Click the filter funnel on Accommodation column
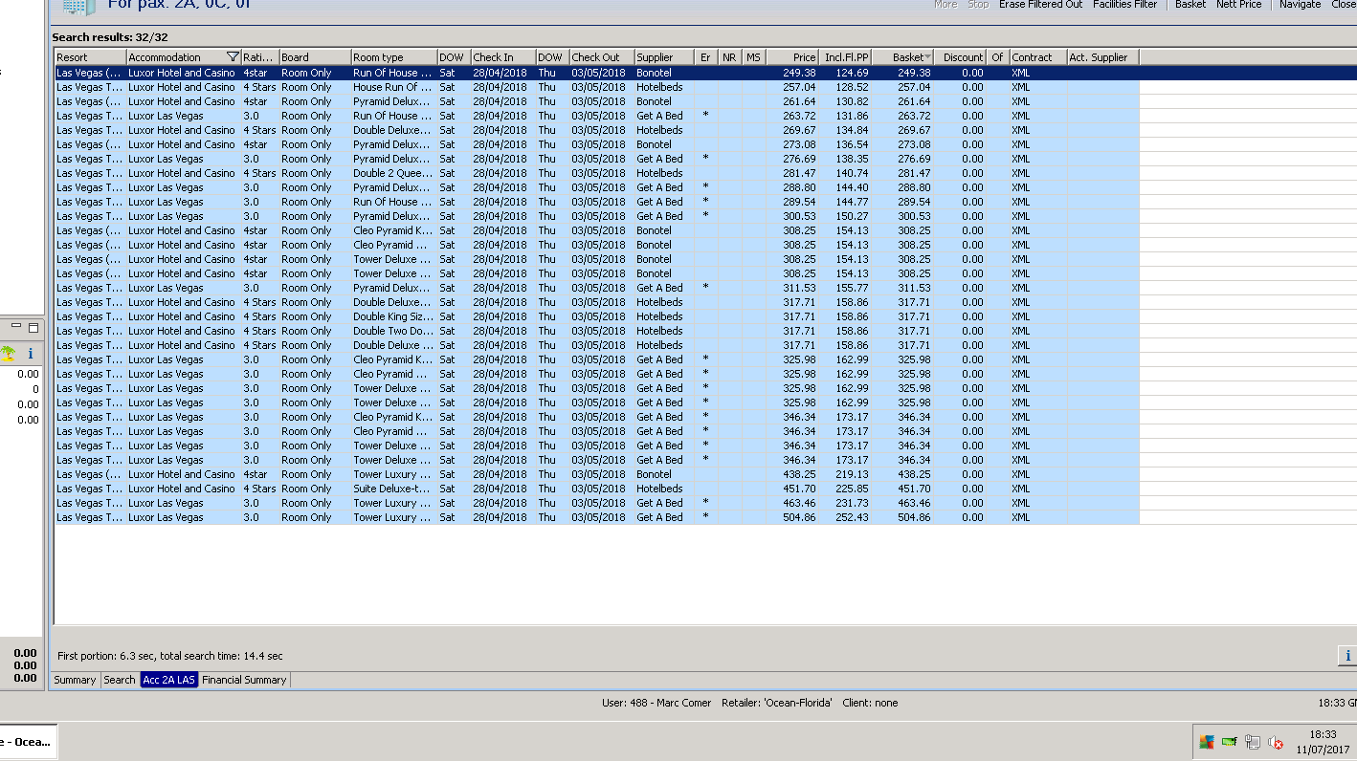This screenshot has height=761, width=1357. (233, 57)
